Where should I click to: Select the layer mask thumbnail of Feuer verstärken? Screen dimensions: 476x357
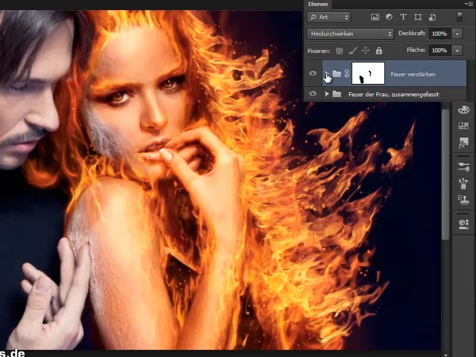point(368,73)
